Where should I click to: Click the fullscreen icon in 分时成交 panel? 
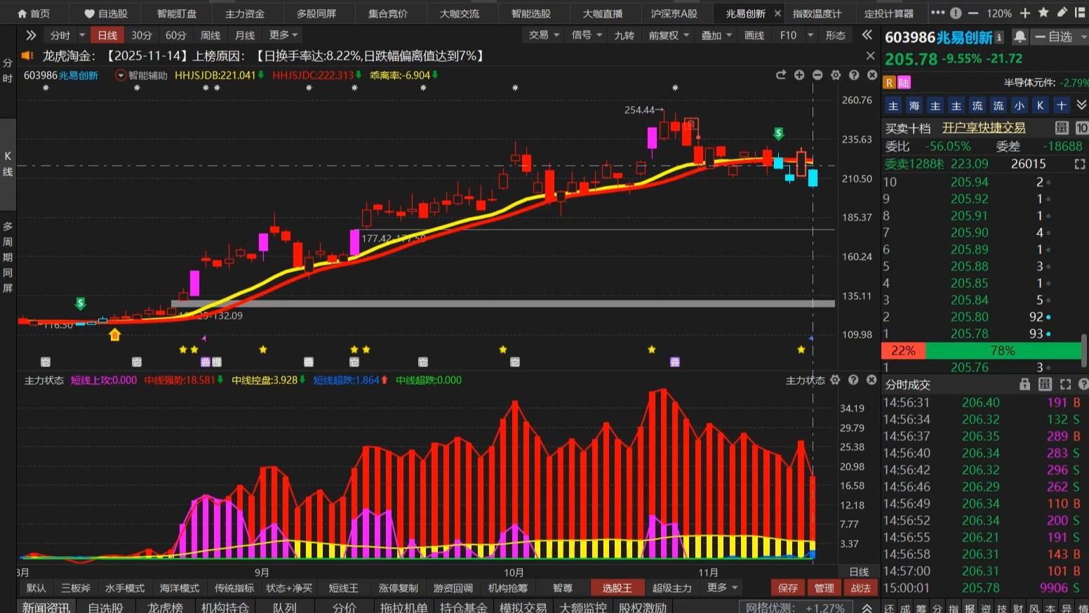[x=1065, y=384]
